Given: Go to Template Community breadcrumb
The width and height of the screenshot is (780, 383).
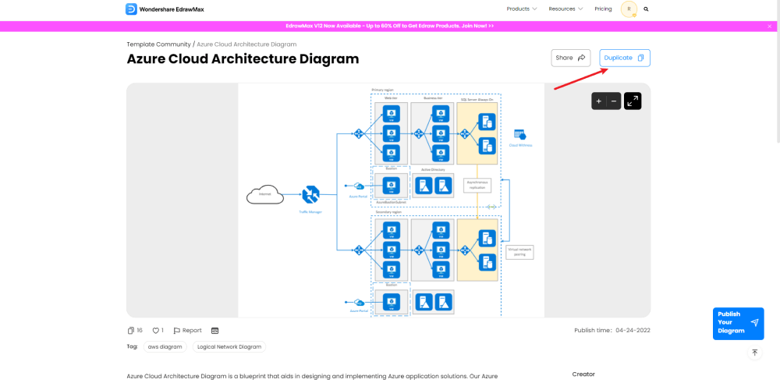Looking at the screenshot, I should (158, 44).
